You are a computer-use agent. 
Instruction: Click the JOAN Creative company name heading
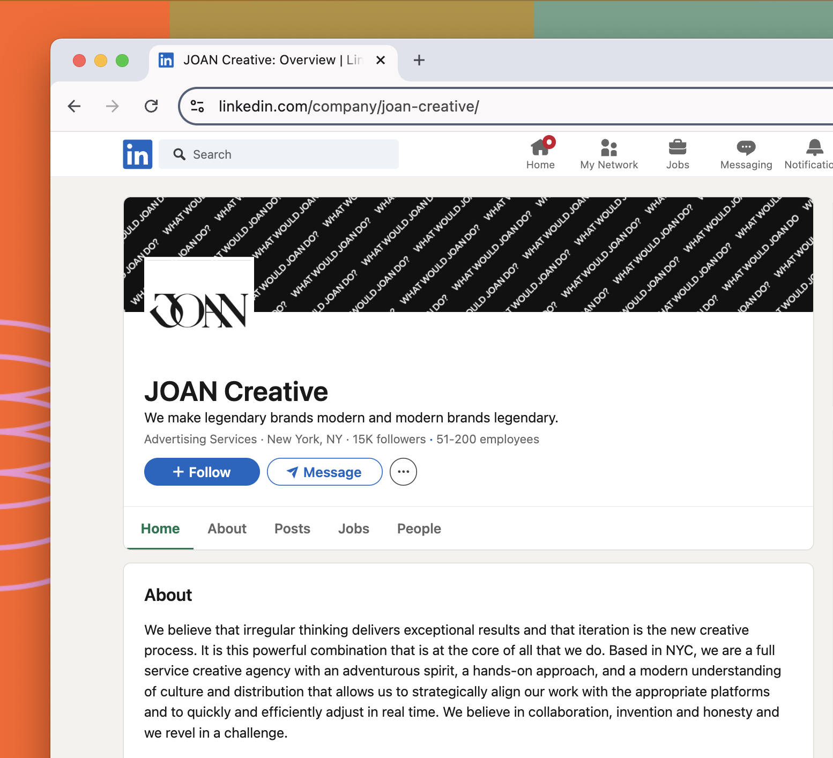tap(236, 391)
